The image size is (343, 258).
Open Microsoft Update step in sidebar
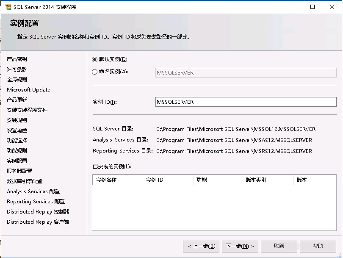coord(28,90)
